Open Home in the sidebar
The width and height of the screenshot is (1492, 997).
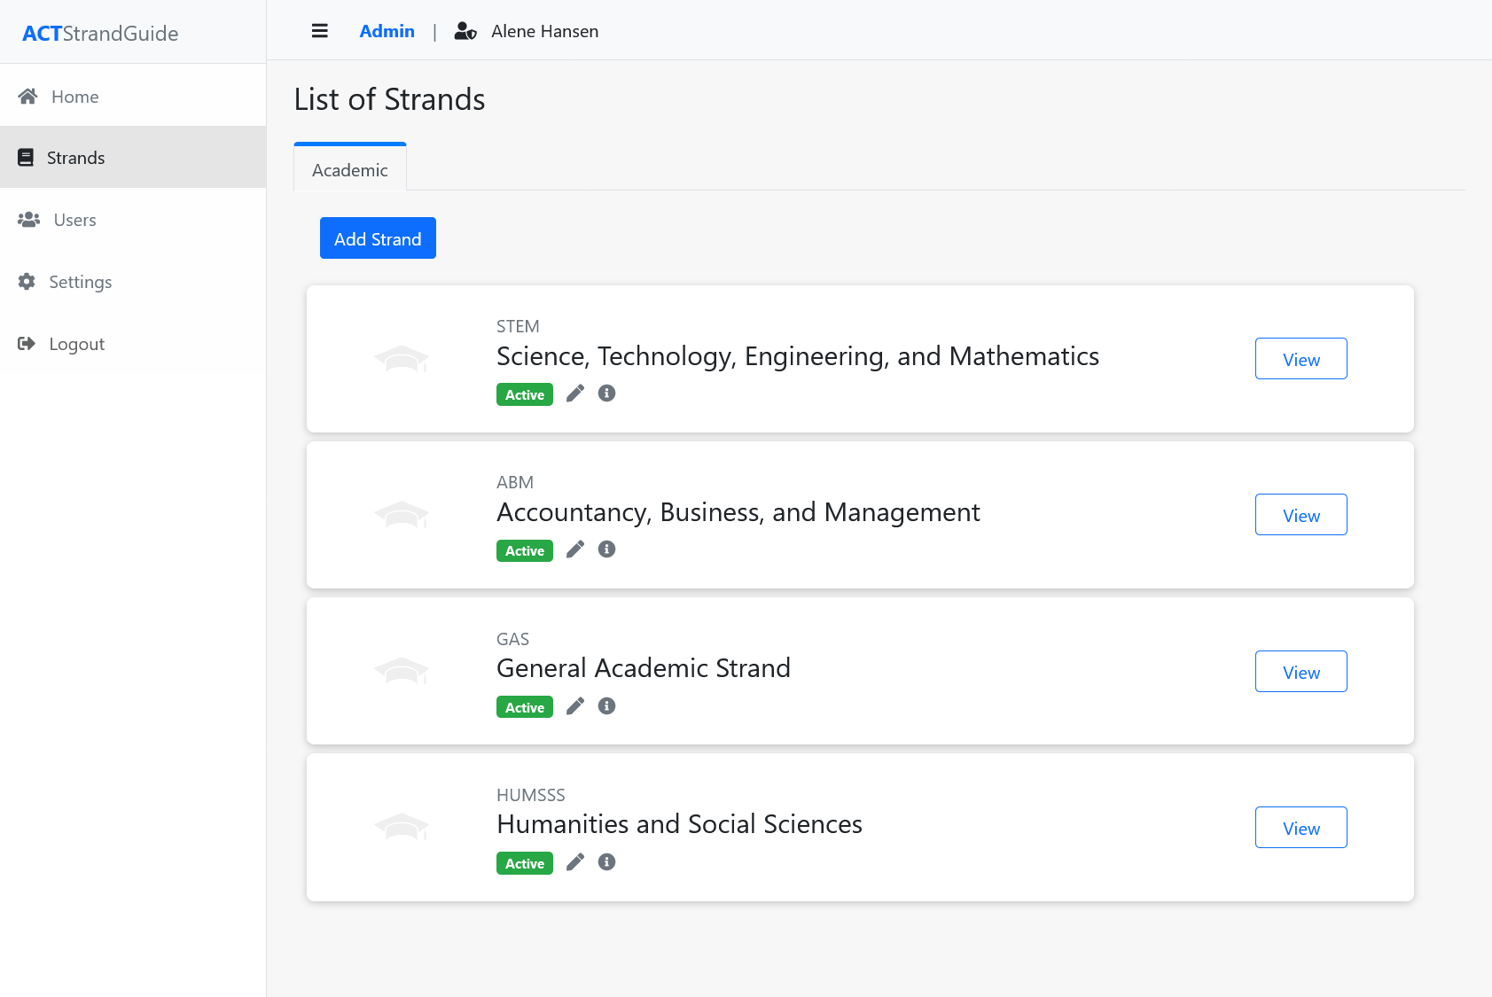pyautogui.click(x=74, y=97)
